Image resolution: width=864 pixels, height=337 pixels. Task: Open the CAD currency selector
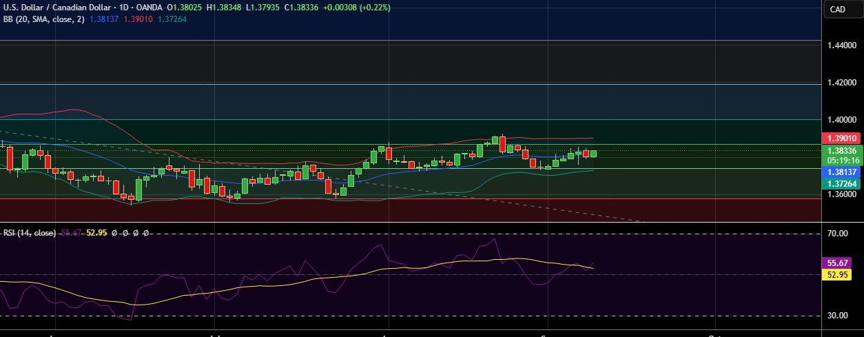(x=838, y=9)
